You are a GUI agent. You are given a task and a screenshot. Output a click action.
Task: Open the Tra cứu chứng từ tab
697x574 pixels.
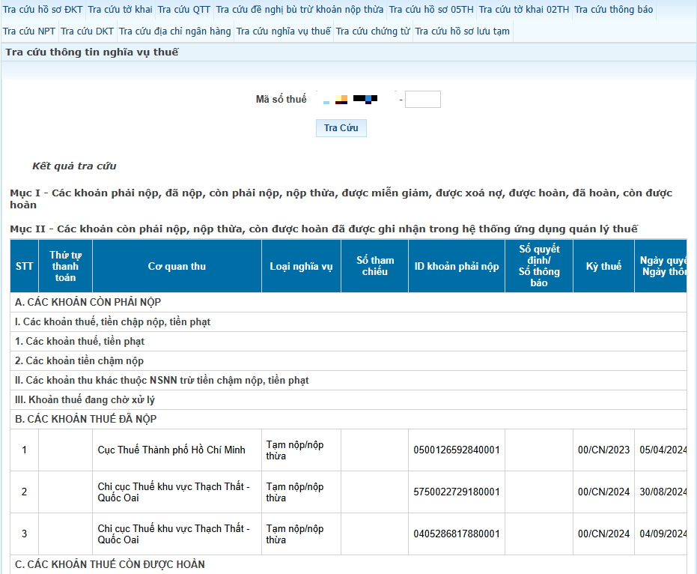(372, 31)
